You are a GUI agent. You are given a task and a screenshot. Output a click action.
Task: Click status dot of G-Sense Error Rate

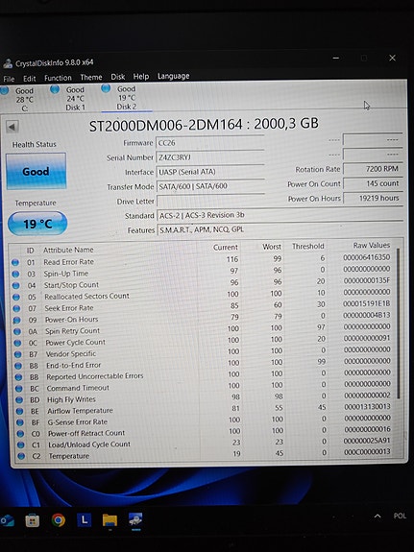pos(20,422)
